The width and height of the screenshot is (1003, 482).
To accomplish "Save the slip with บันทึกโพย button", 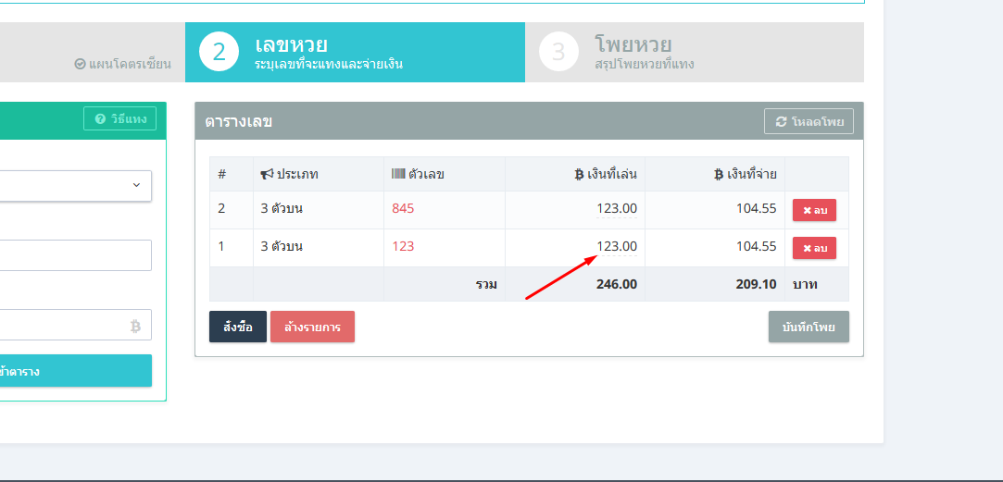I will click(x=808, y=327).
